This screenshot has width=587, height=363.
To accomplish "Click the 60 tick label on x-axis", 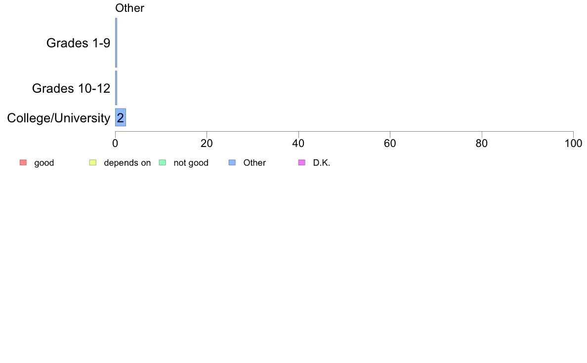I will tap(390, 144).
